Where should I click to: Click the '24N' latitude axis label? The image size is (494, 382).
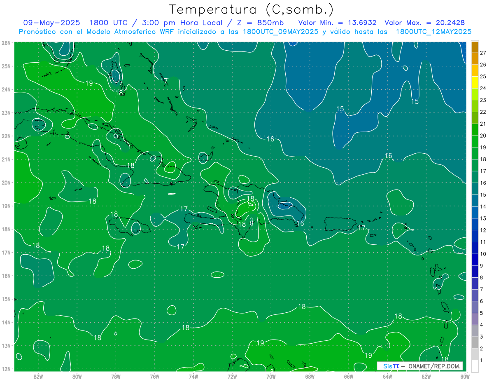click(x=6, y=89)
